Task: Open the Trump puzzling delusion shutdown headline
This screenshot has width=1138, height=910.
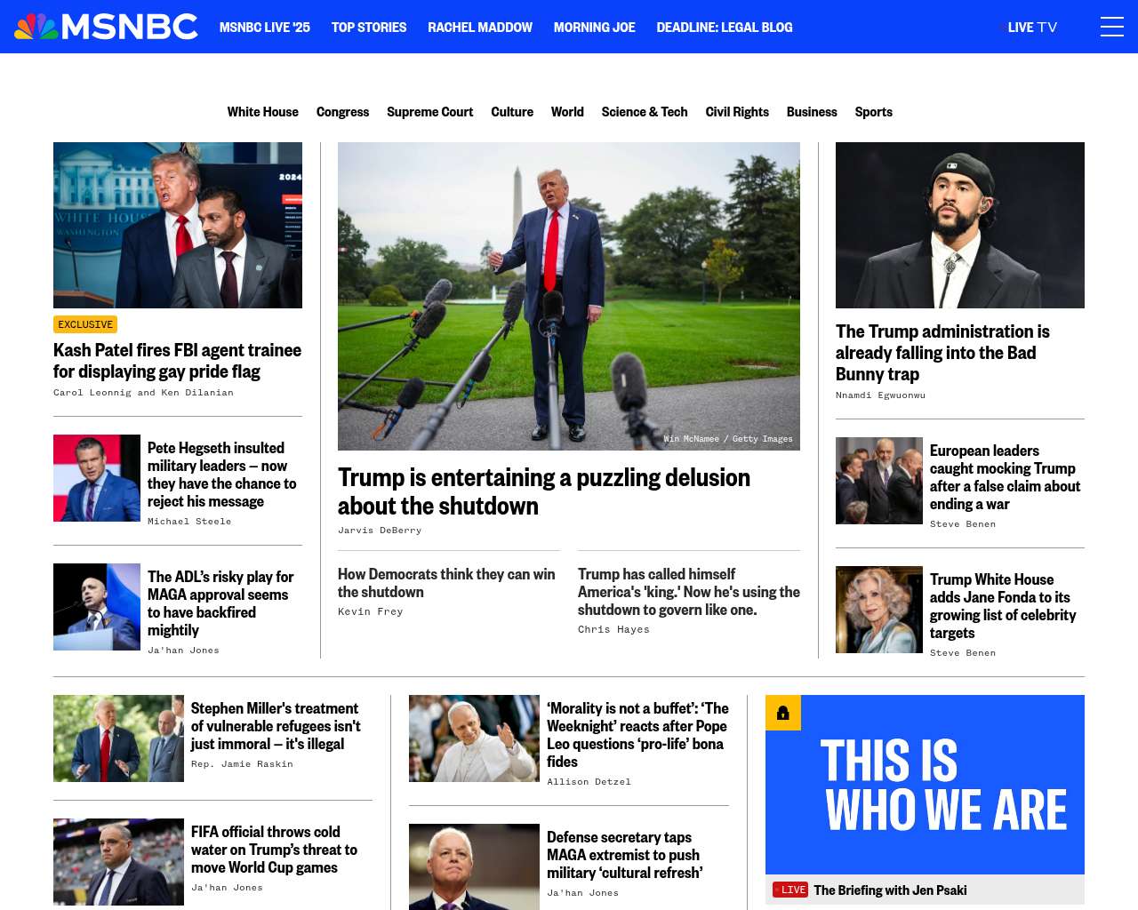Action: pyautogui.click(x=544, y=491)
